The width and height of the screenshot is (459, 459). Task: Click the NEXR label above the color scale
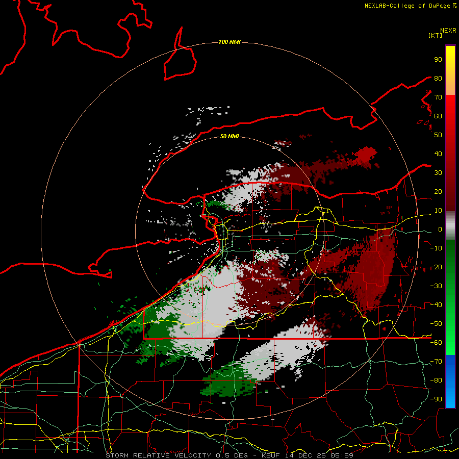click(x=448, y=31)
